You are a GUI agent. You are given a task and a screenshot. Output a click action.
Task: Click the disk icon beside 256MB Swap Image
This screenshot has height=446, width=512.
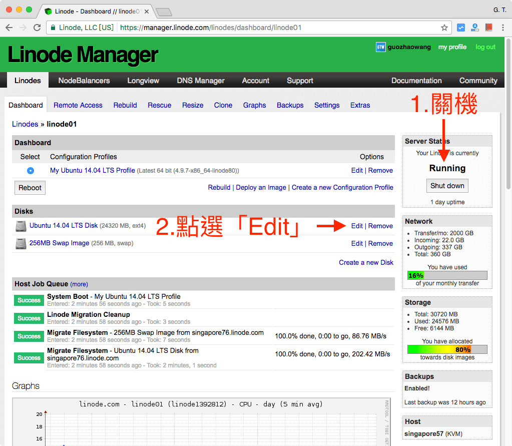(x=21, y=243)
